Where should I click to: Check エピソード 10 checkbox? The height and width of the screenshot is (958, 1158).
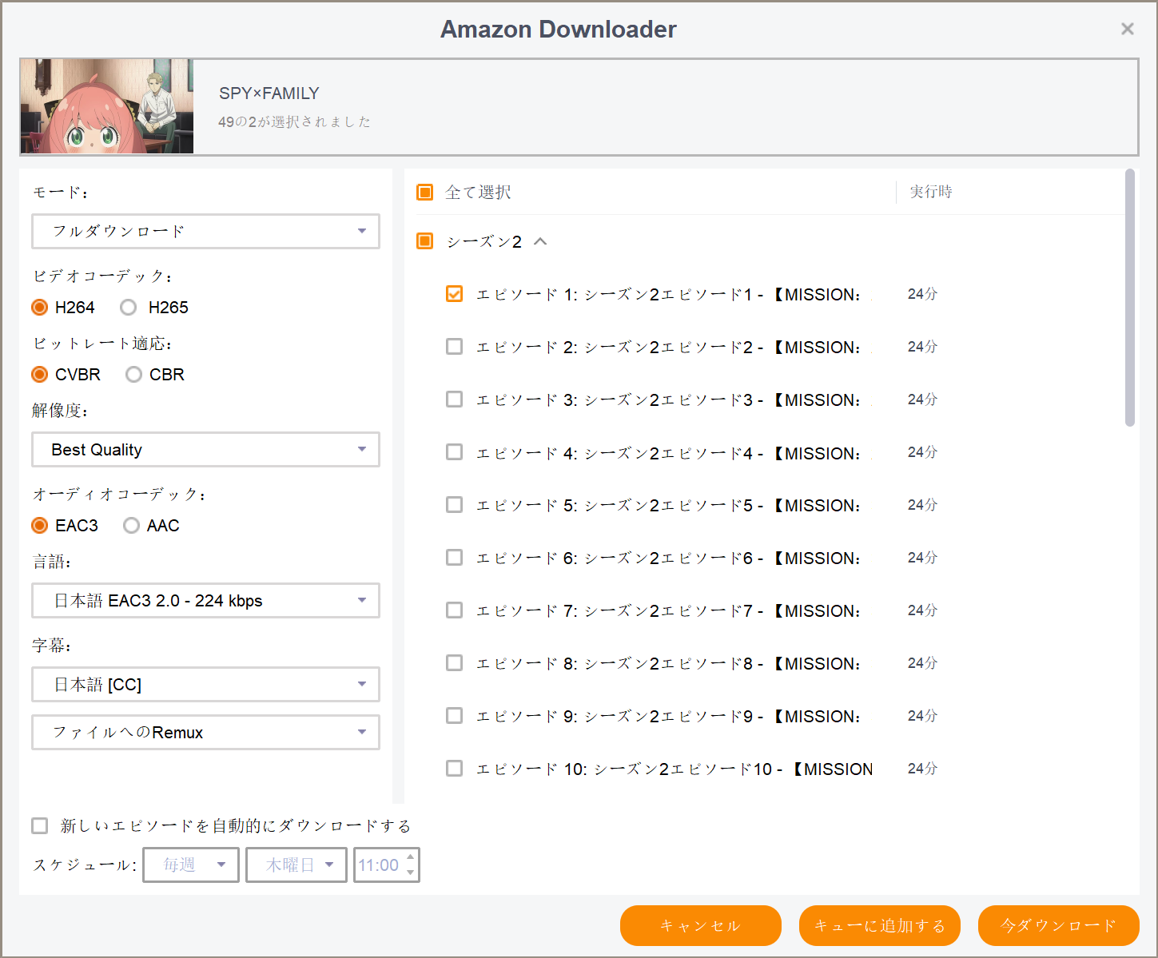pos(454,769)
